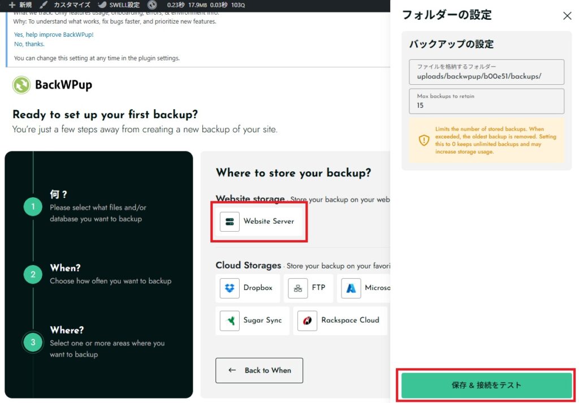Viewport: 579px width, 403px height.
Task: Open the SWELL設定 admin bar menu
Action: pos(119,5)
